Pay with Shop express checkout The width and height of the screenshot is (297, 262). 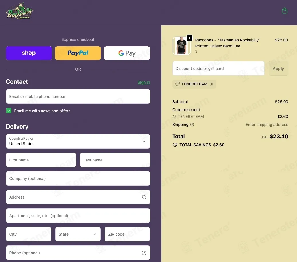[29, 53]
